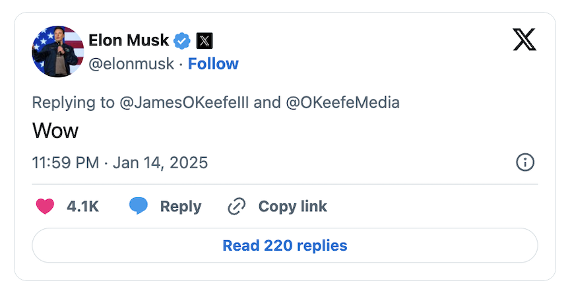570x293 pixels.
Task: Open the tweet info circle icon
Action: coord(524,162)
